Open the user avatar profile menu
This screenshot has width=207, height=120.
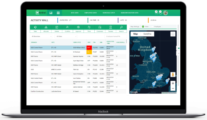[x=165, y=13]
